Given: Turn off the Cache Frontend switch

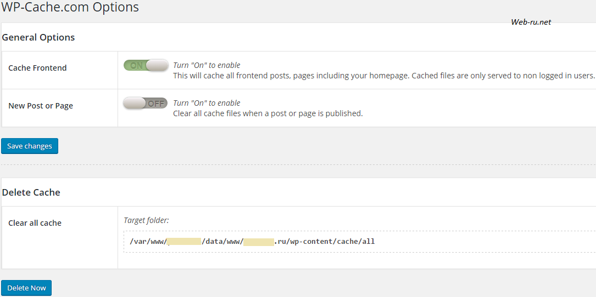Looking at the screenshot, I should [146, 65].
